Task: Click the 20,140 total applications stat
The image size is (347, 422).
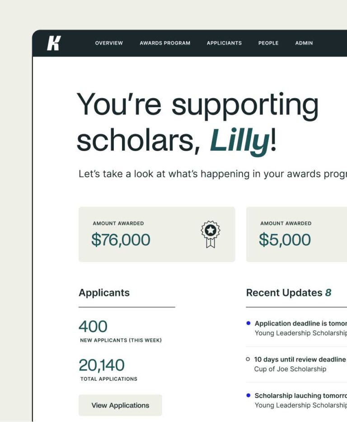Action: 102,365
